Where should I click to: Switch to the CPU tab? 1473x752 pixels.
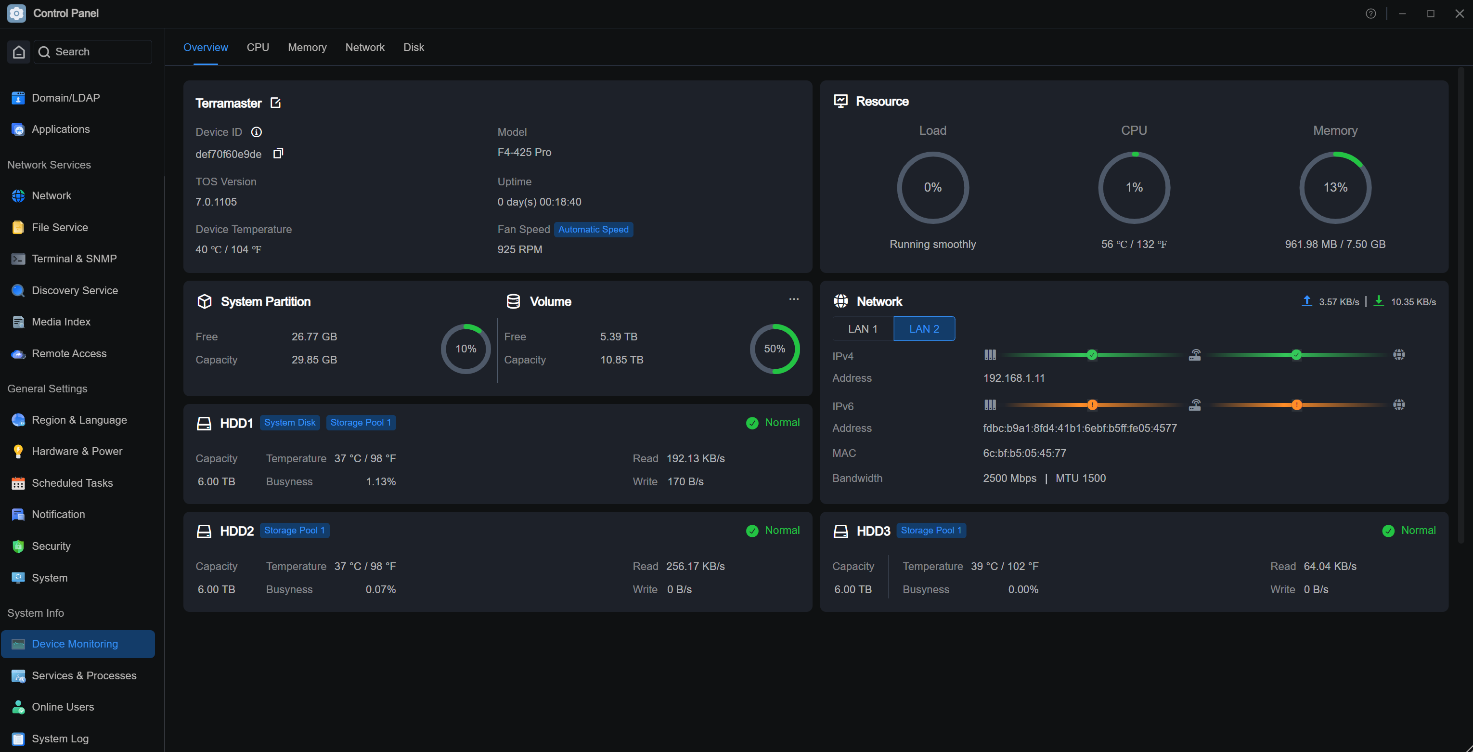coord(258,48)
